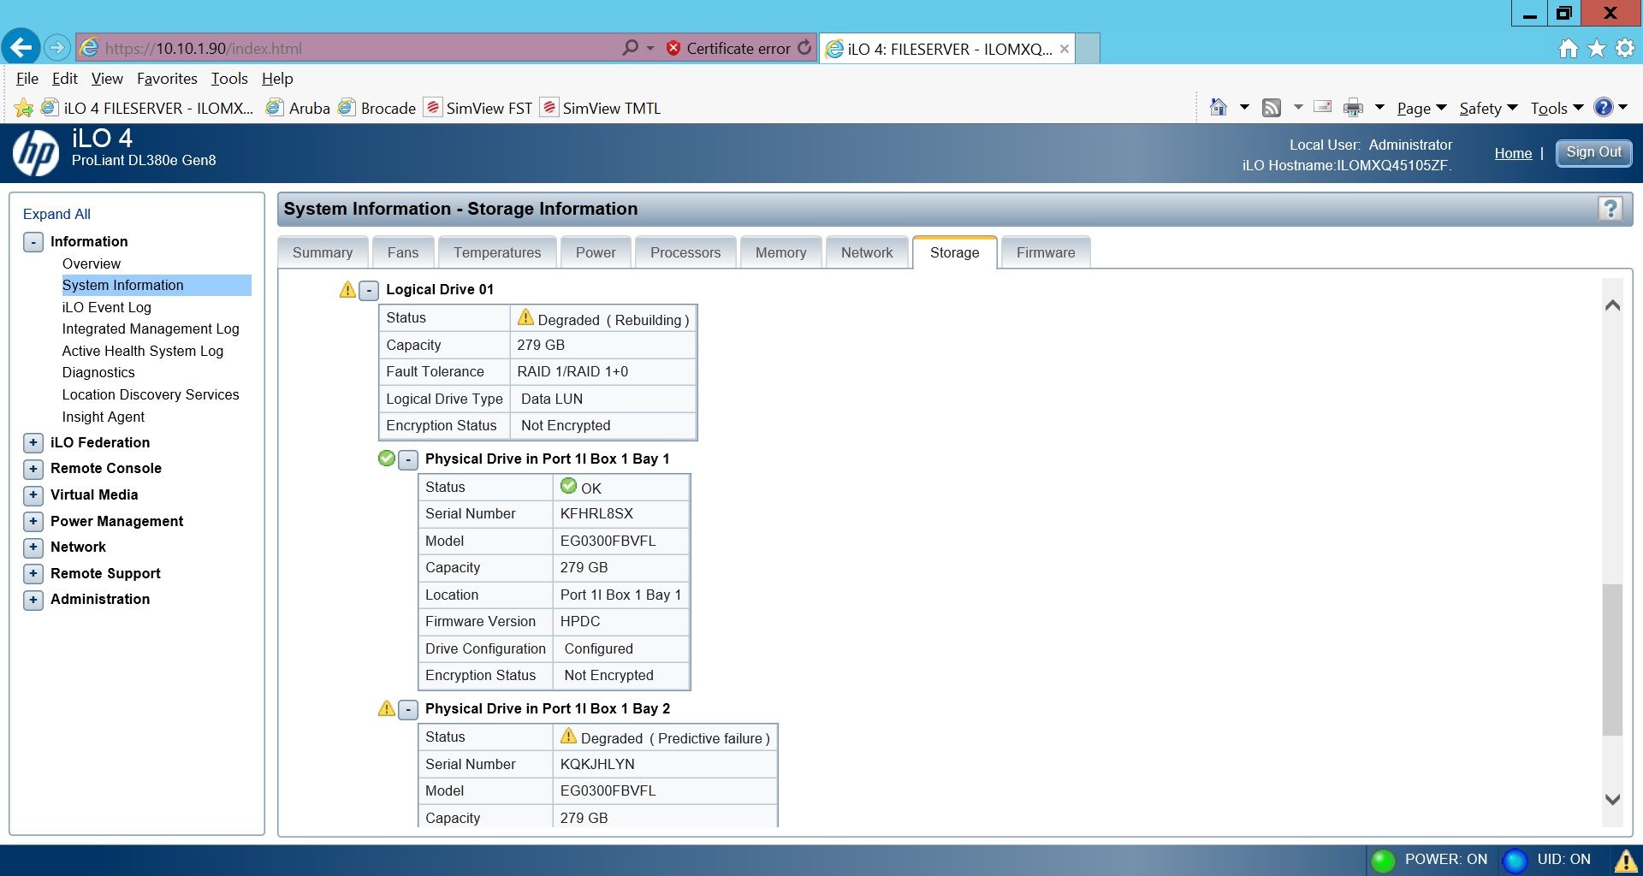The image size is (1643, 876).
Task: Click the address bar search magnifier icon
Action: pos(630,48)
